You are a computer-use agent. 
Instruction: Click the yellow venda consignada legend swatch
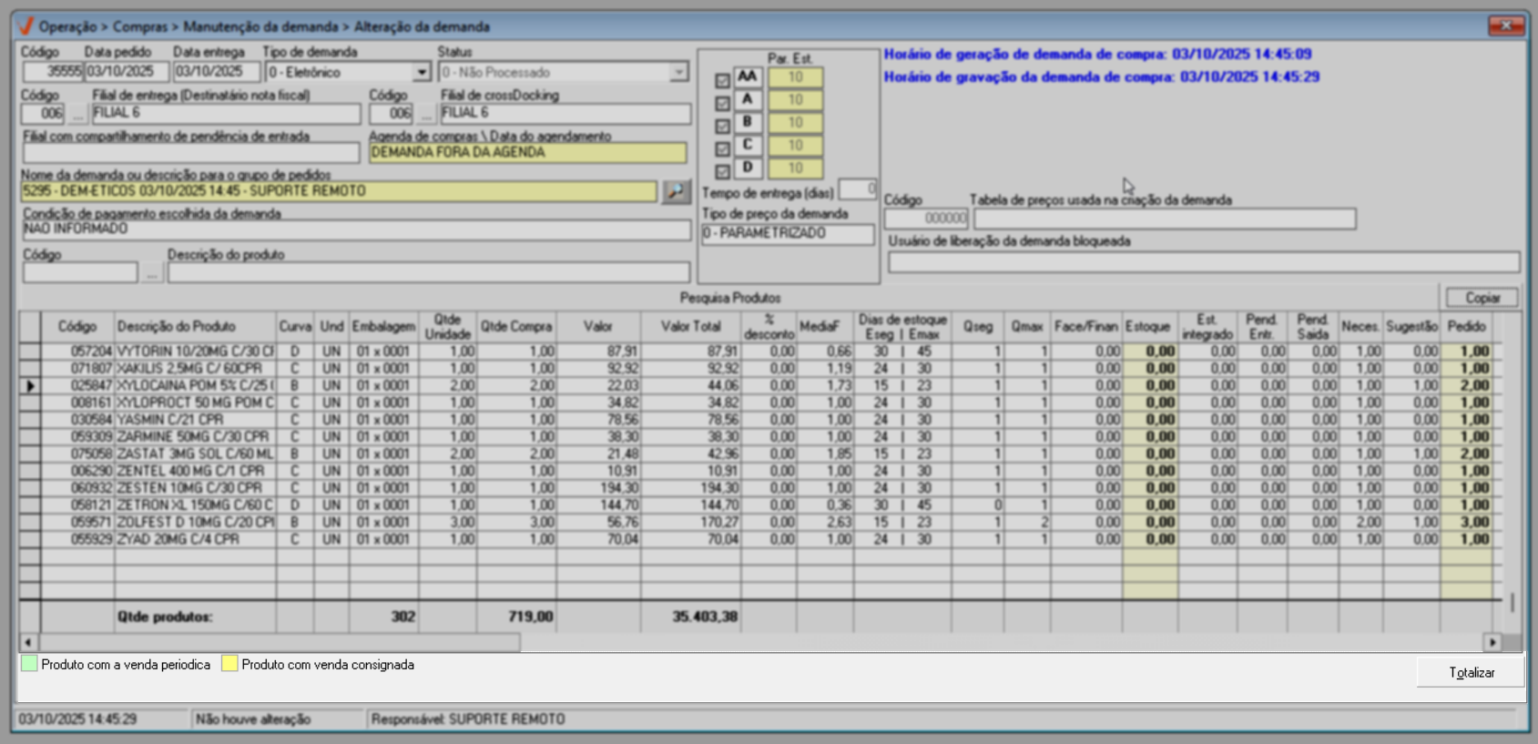(x=229, y=664)
